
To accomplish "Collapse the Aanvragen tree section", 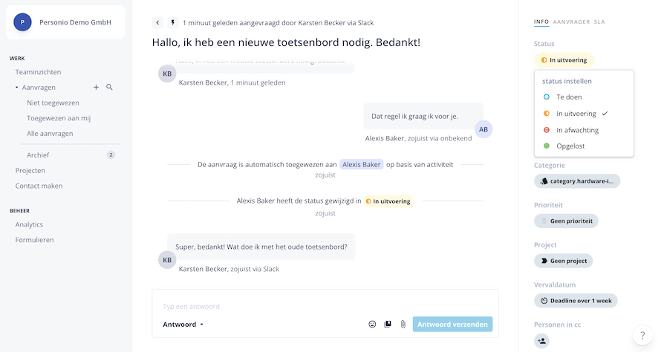I will 17,88.
